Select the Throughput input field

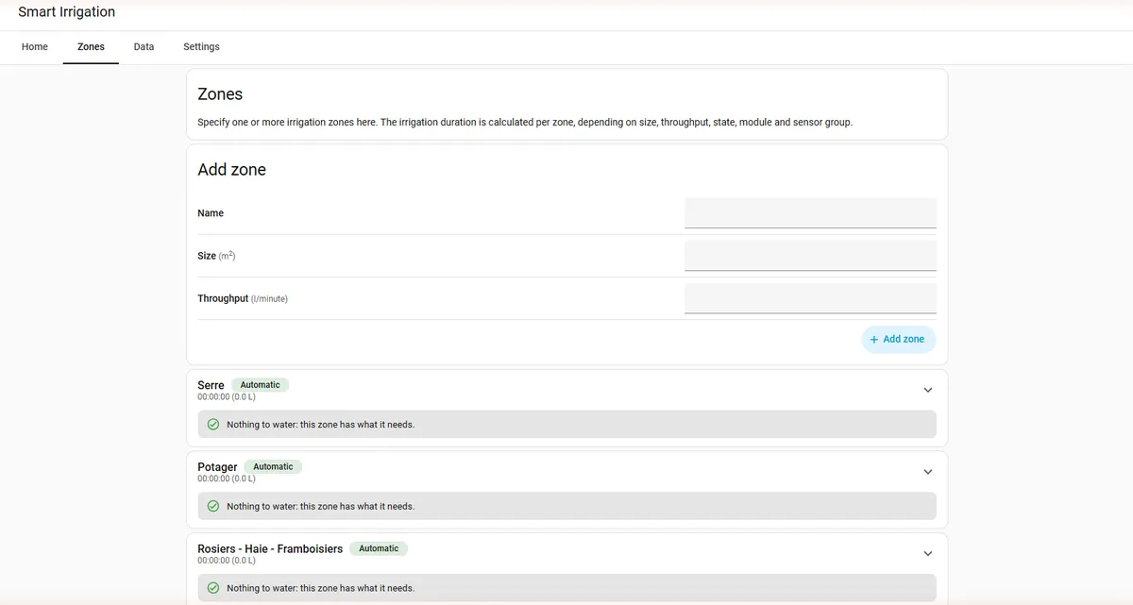click(x=810, y=298)
